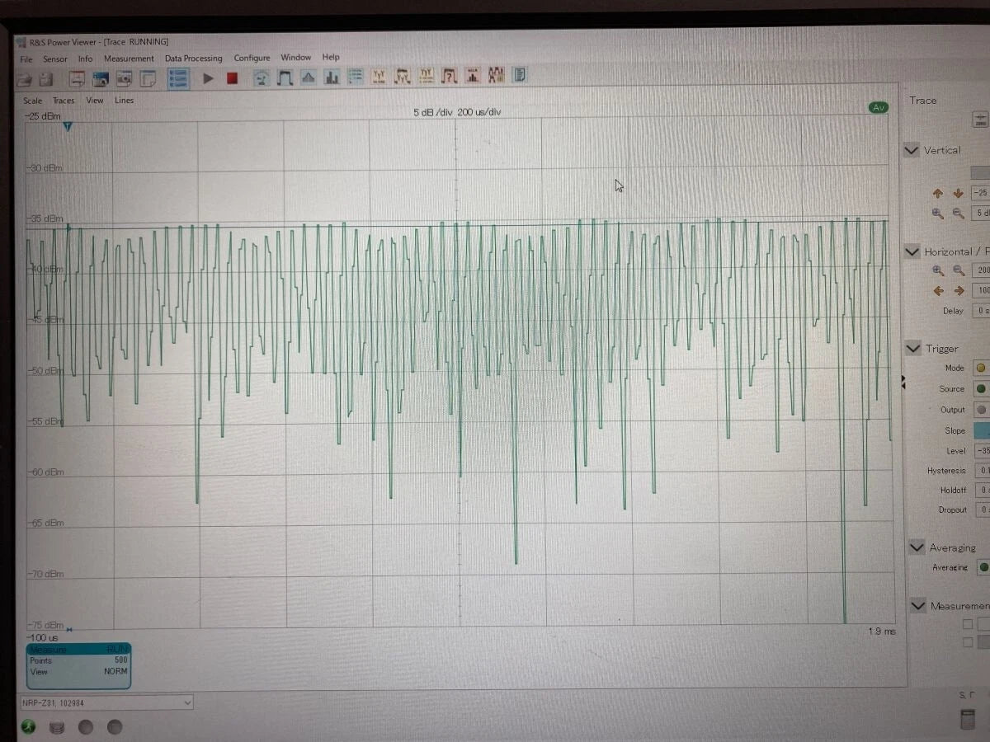Collapse the Trigger section

tap(912, 349)
